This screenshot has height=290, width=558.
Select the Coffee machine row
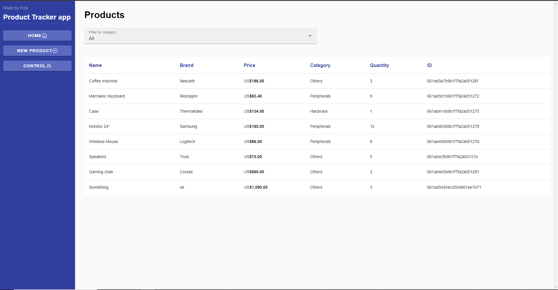click(x=204, y=81)
